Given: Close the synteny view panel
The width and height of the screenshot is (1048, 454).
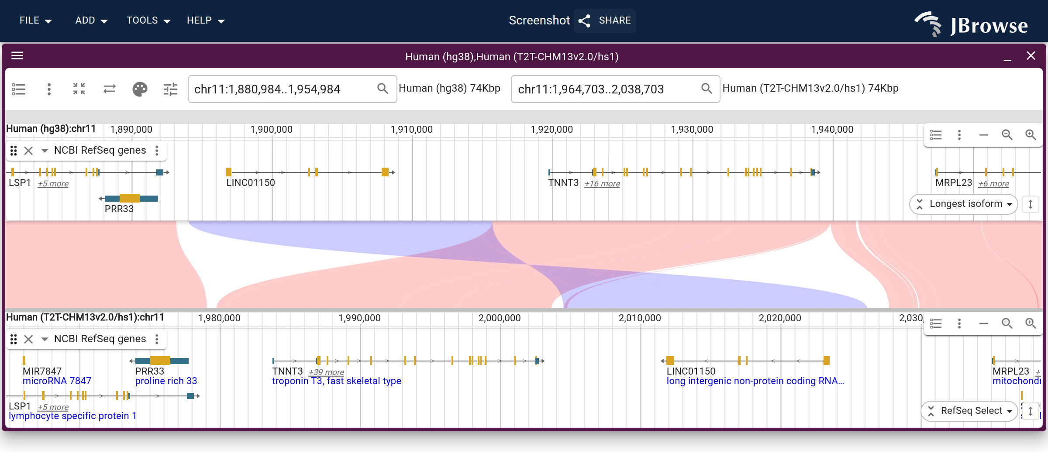Looking at the screenshot, I should [x=1031, y=55].
